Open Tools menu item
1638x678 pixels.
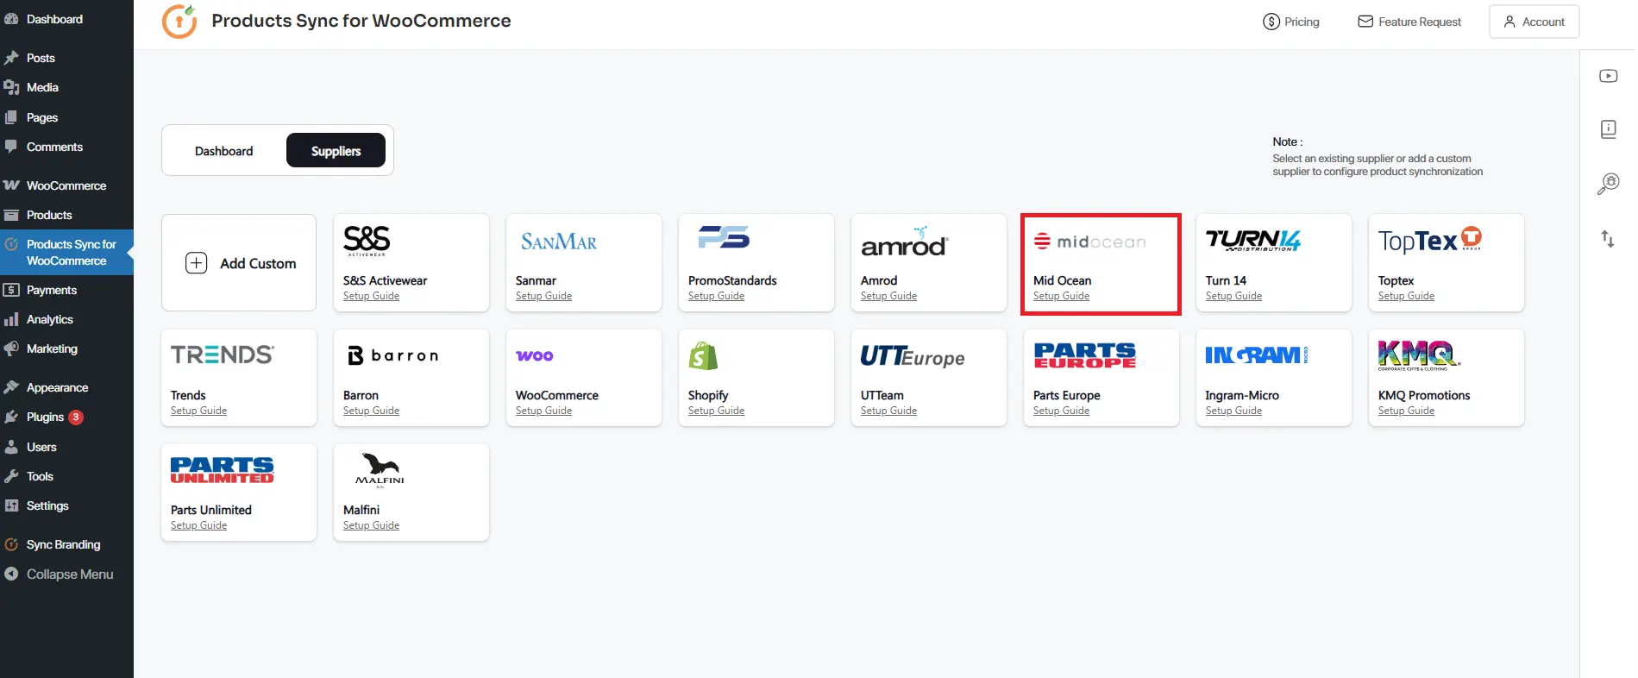point(66,476)
